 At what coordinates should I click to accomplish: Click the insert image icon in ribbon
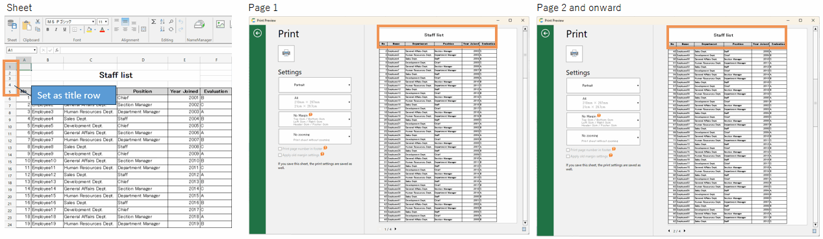pos(220,24)
